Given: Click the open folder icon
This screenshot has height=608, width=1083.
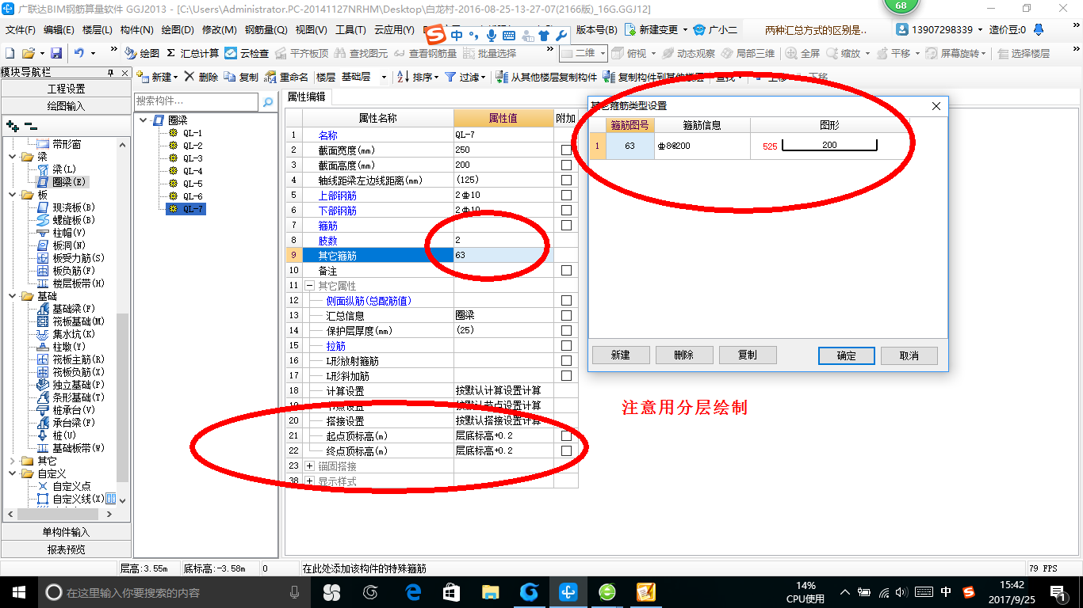Looking at the screenshot, I should pyautogui.click(x=28, y=53).
